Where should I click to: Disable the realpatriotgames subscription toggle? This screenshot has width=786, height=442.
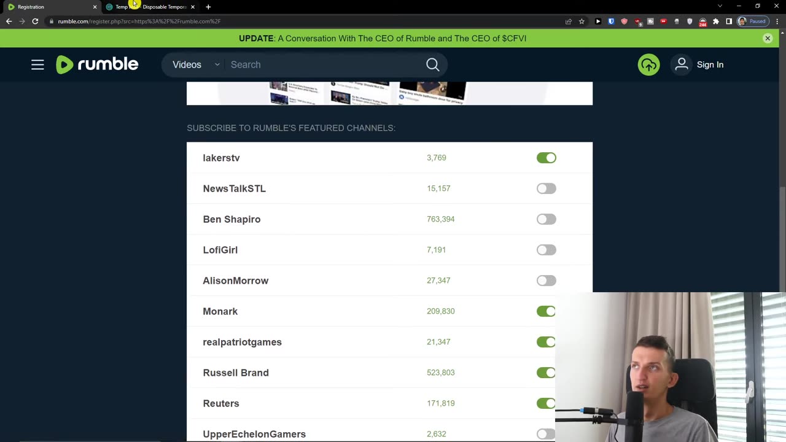(x=545, y=342)
